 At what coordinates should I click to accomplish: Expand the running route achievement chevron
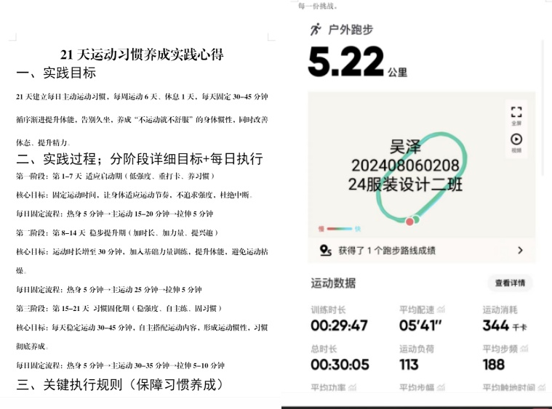(520, 251)
